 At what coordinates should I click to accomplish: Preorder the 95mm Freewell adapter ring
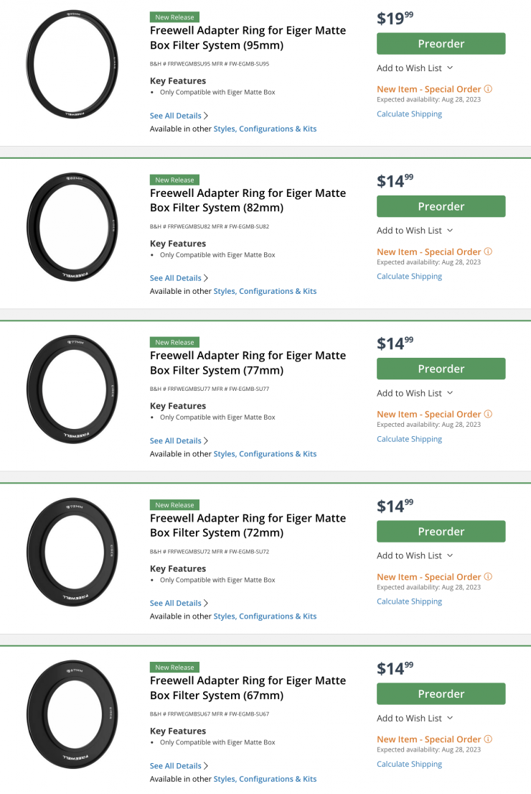[x=441, y=44]
